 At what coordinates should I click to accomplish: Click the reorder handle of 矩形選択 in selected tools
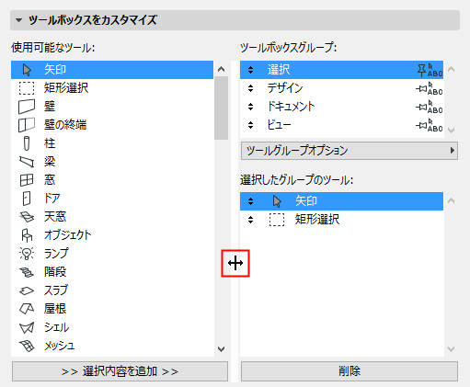pyautogui.click(x=250, y=220)
